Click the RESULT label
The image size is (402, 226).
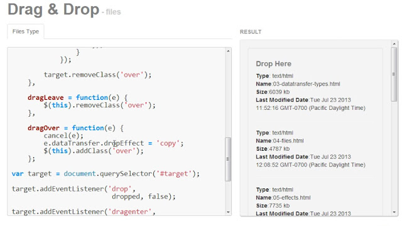[x=251, y=32]
